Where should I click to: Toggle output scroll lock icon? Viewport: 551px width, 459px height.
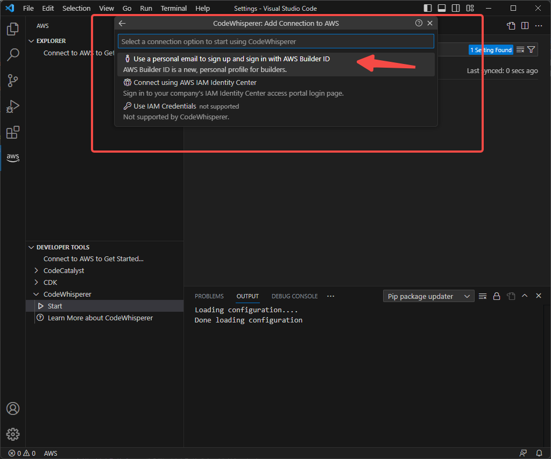[x=497, y=296]
